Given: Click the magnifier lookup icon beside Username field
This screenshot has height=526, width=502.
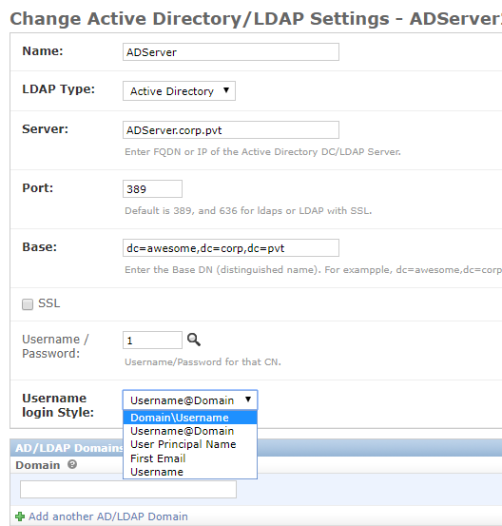Looking at the screenshot, I should pos(194,340).
